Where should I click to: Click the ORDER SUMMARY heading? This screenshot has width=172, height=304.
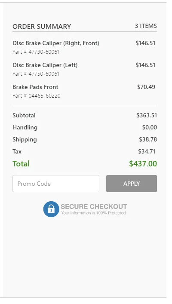pos(42,26)
